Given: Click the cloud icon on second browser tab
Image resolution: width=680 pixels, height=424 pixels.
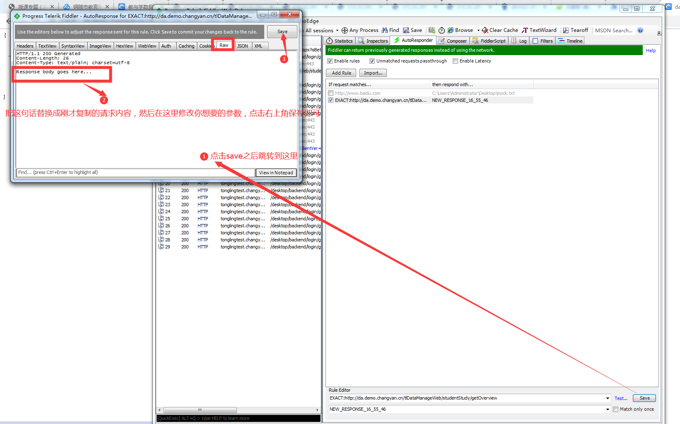Looking at the screenshot, I should coord(67,7).
